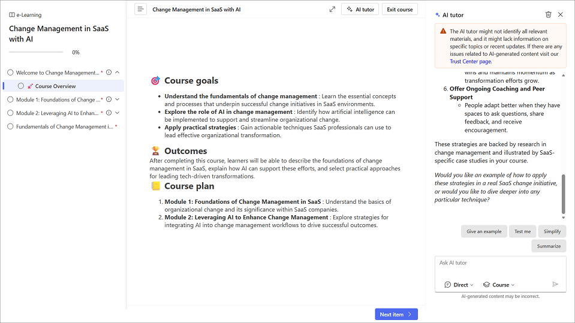Image resolution: width=575 pixels, height=323 pixels.
Task: Click the AI tutor sparkle icon
Action: click(438, 14)
